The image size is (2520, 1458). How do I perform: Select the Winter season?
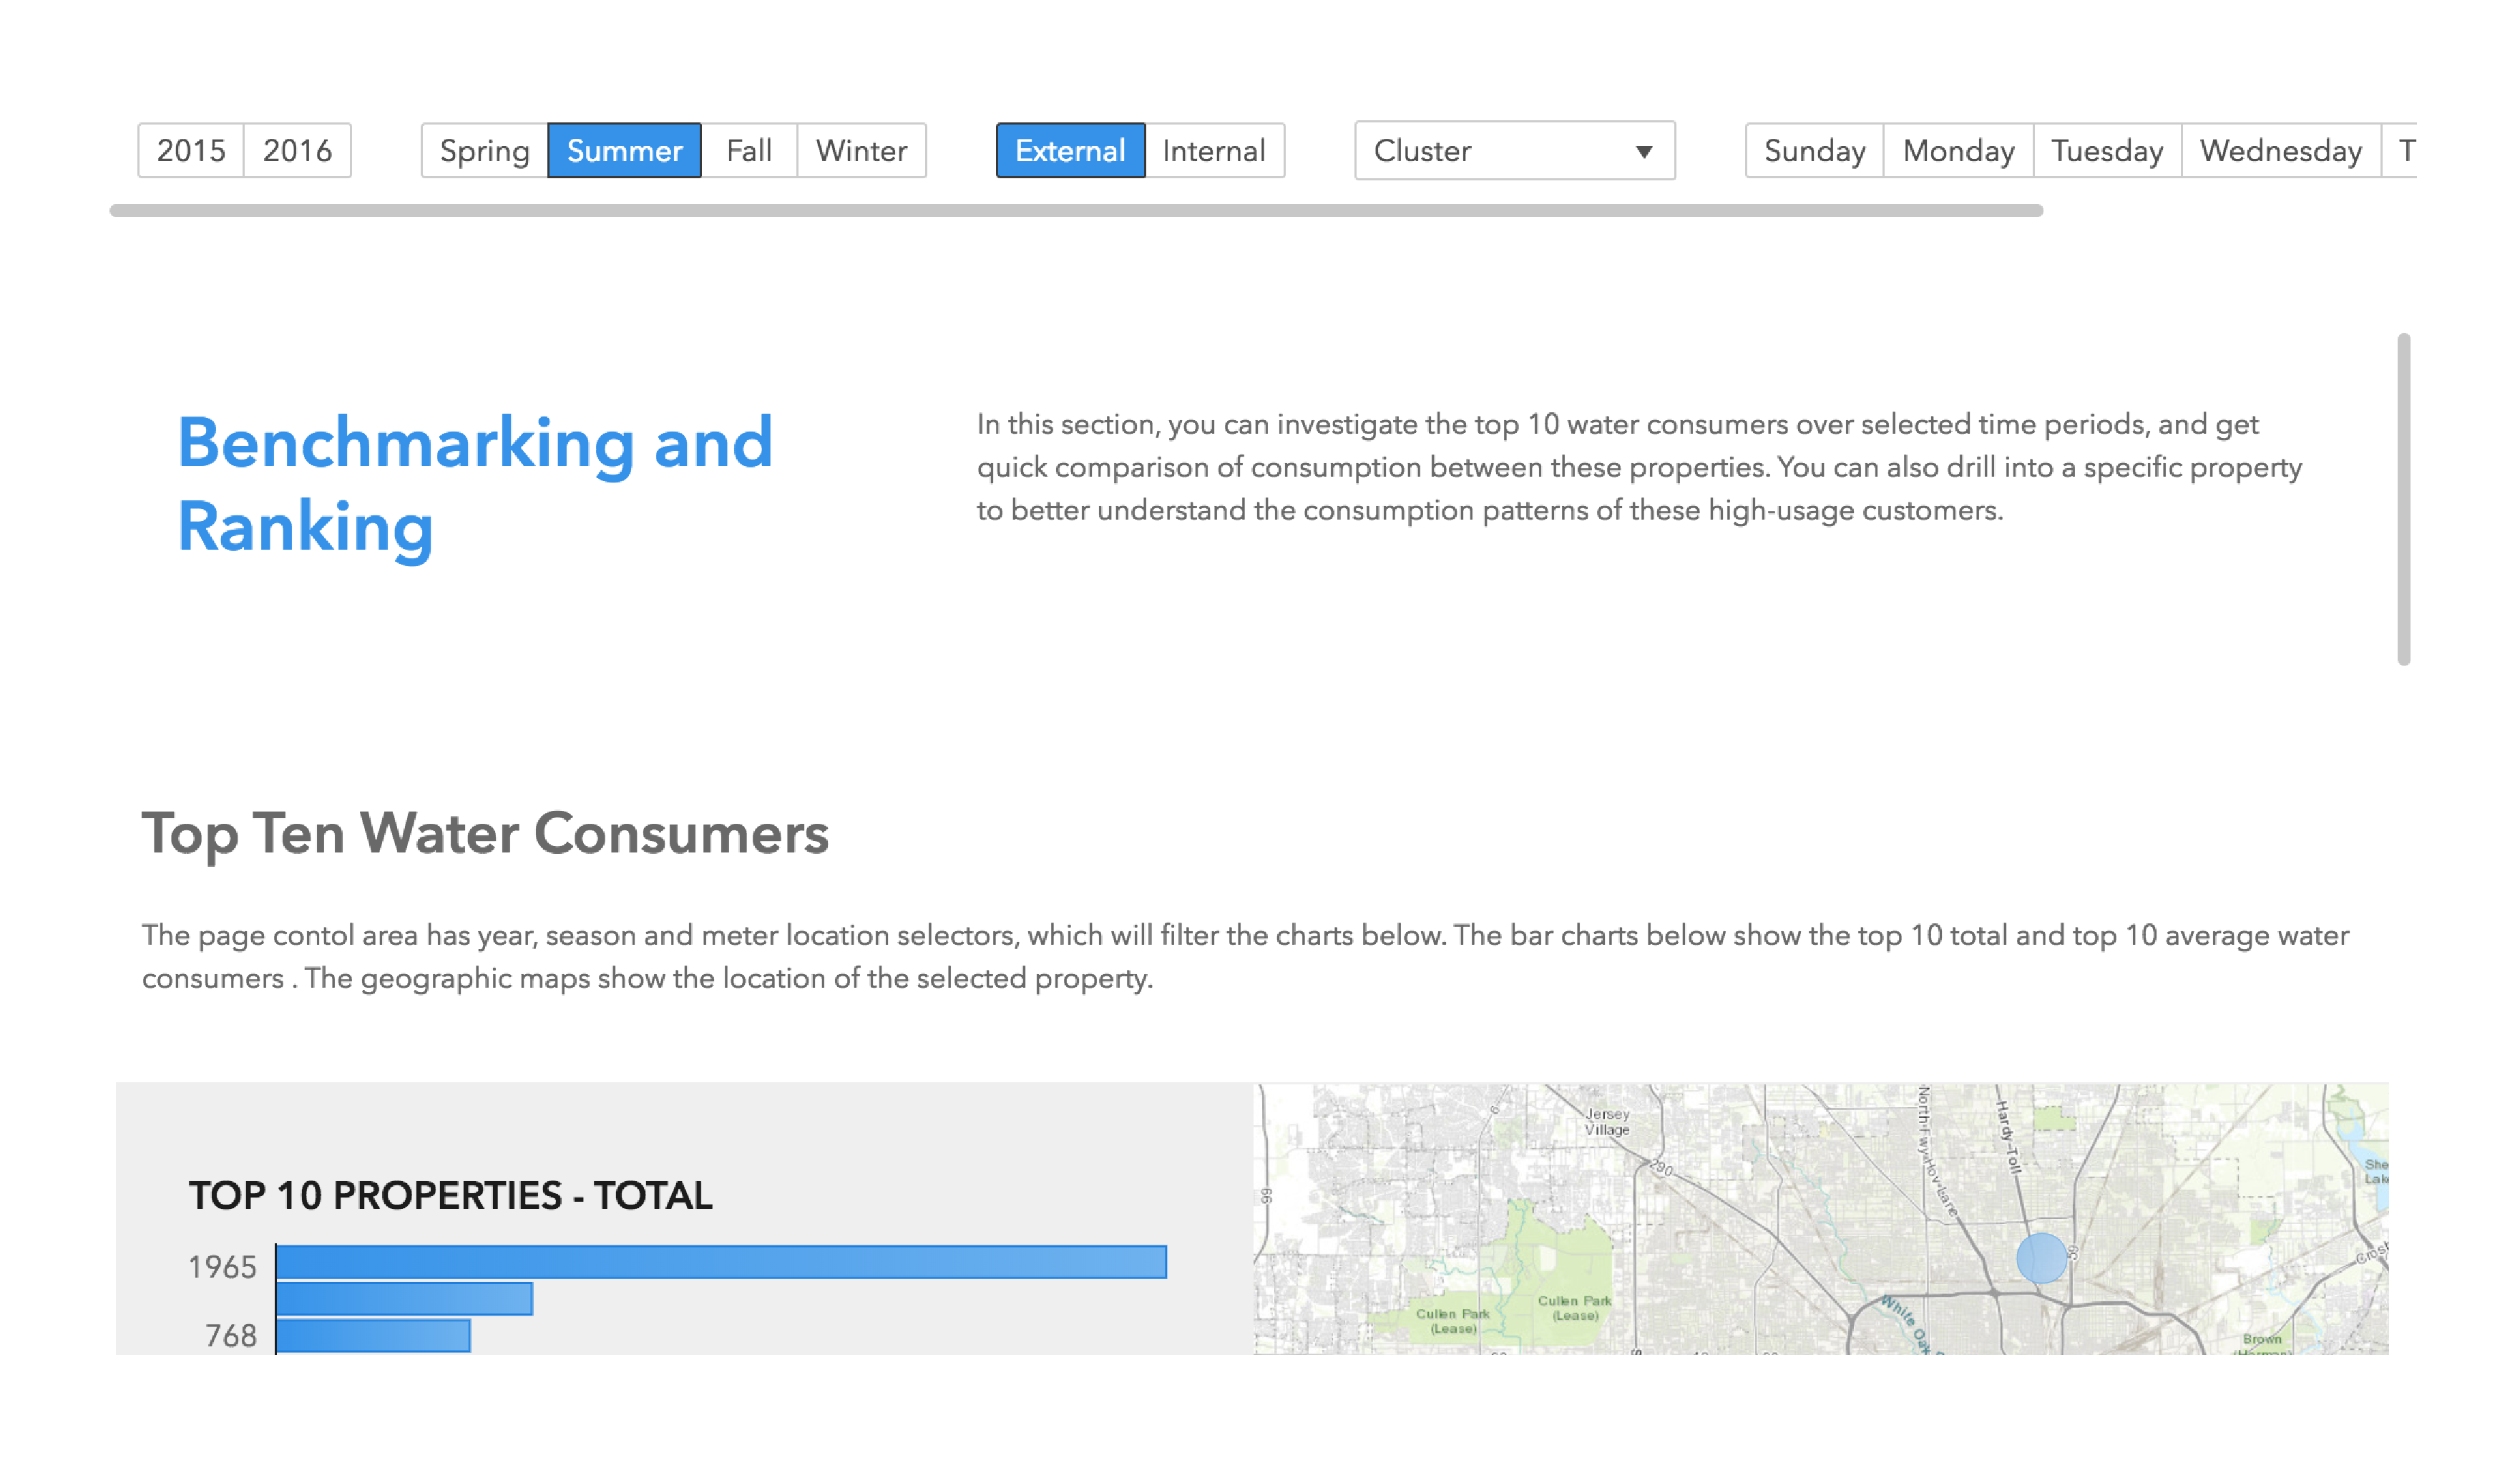click(x=860, y=151)
